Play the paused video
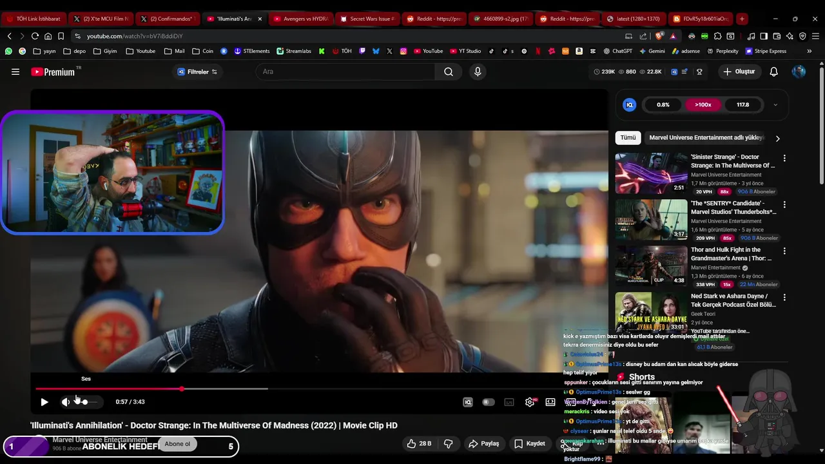 [44, 402]
